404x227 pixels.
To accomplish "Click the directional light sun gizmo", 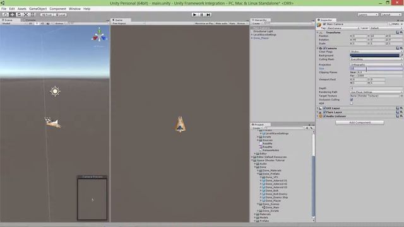I will pos(55,91).
